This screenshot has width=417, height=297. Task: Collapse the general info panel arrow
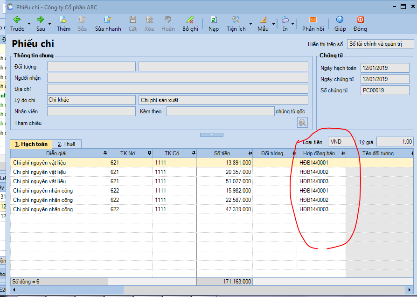212,135
